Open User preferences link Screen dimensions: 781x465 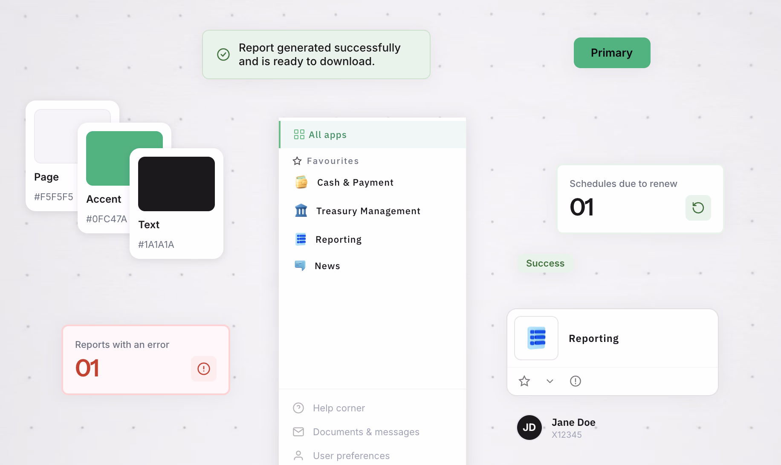351,456
